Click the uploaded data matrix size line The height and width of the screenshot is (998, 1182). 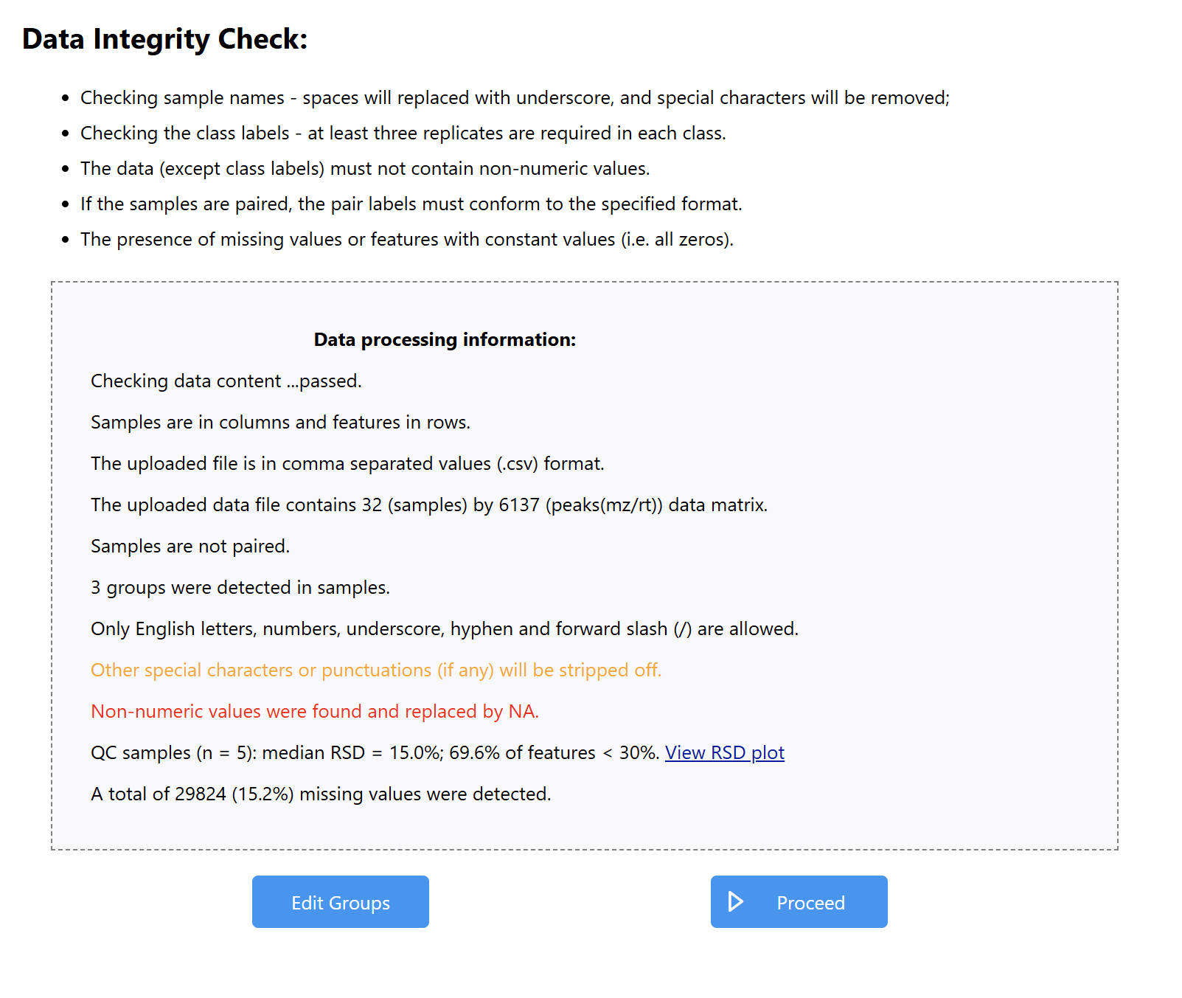click(429, 505)
